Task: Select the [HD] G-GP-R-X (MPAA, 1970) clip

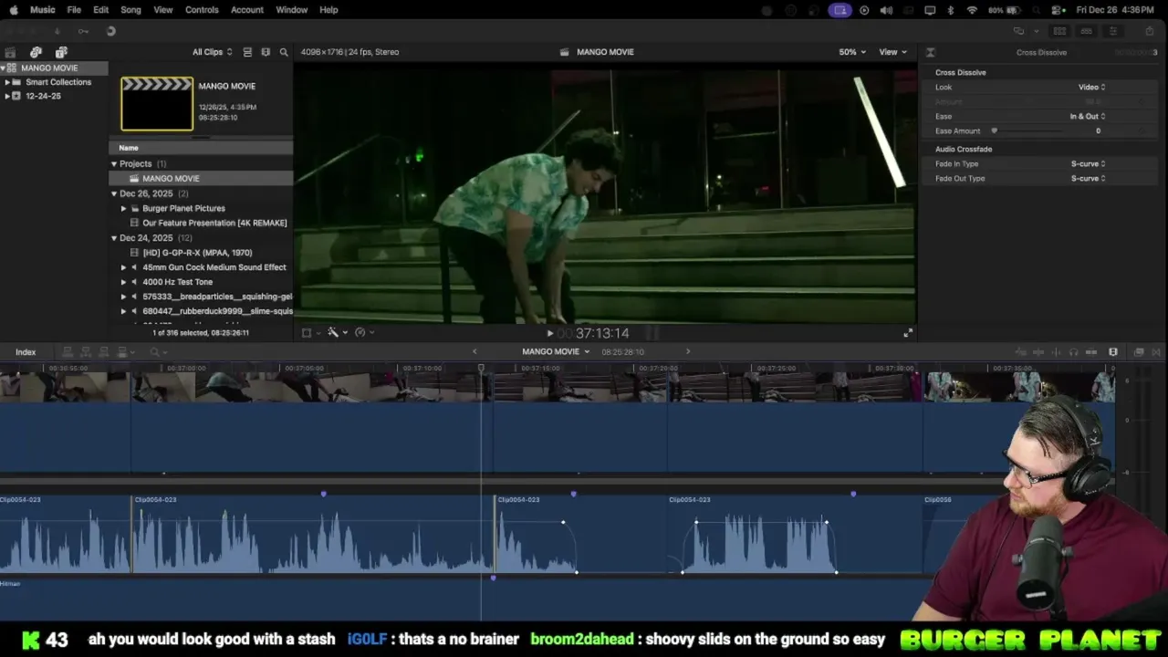Action: tap(197, 253)
